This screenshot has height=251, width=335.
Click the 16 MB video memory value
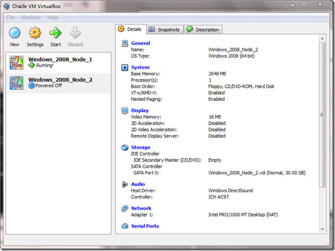point(215,117)
